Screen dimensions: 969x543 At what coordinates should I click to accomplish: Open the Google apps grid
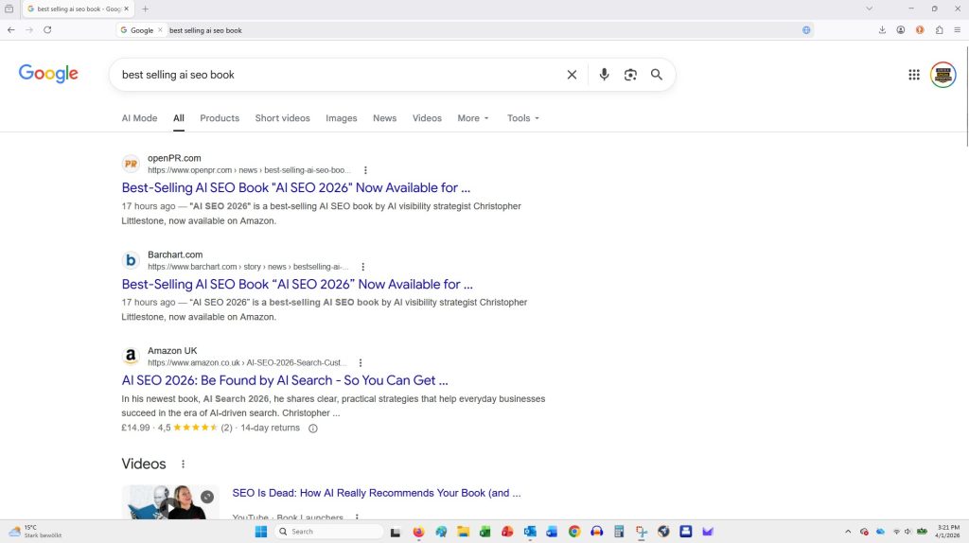tap(914, 75)
